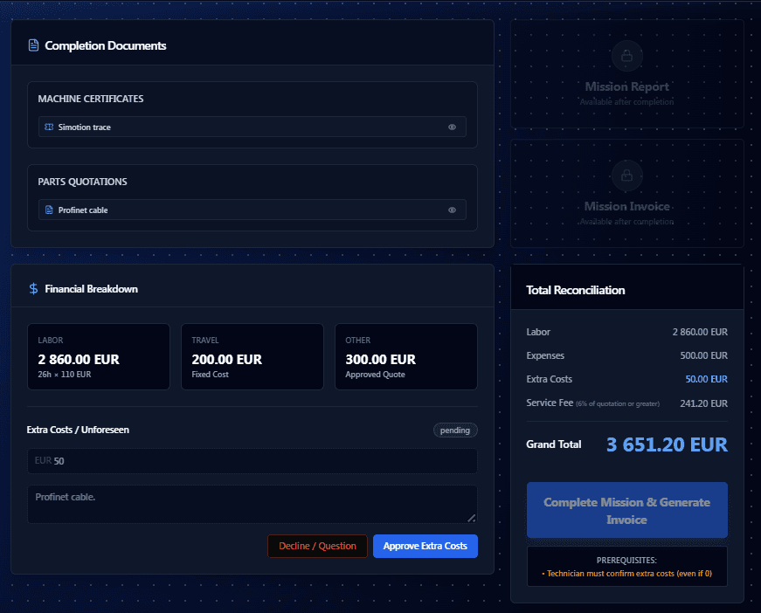Click the Financial Breakdown dollar icon
The image size is (761, 613).
point(33,289)
